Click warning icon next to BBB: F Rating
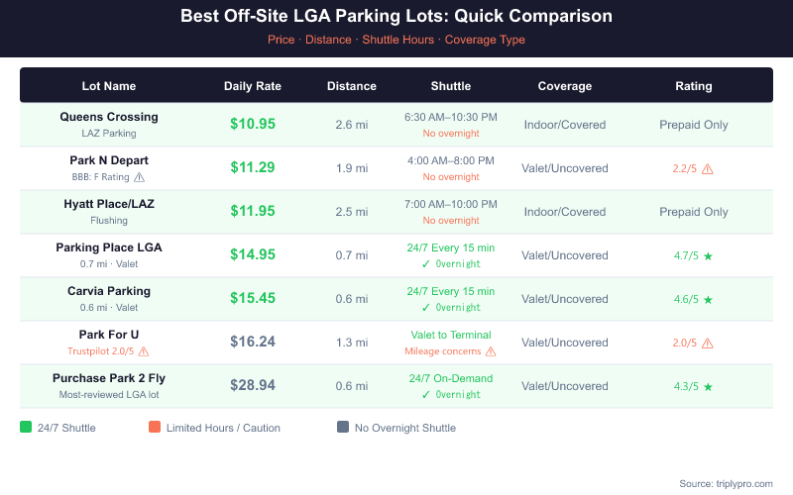The image size is (793, 495). pyautogui.click(x=139, y=177)
